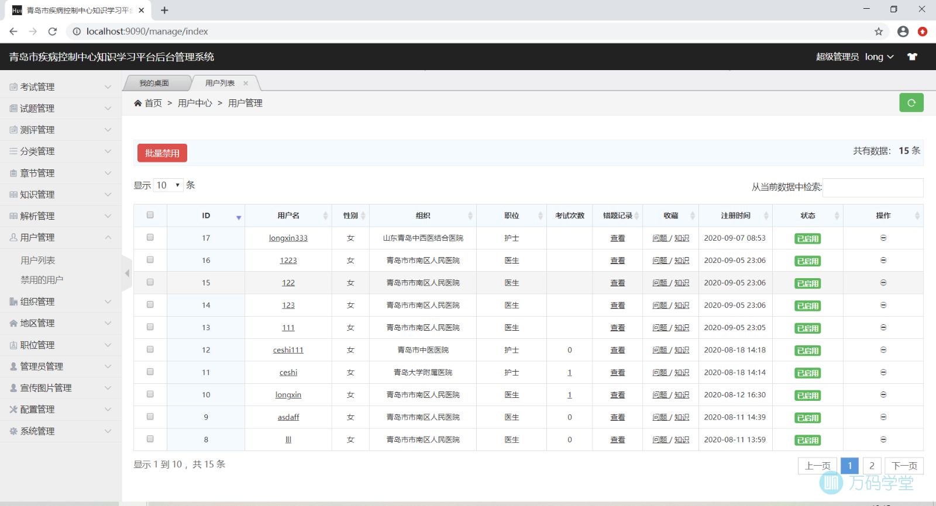Check the box for row ID 17
936x506 pixels.
(150, 237)
